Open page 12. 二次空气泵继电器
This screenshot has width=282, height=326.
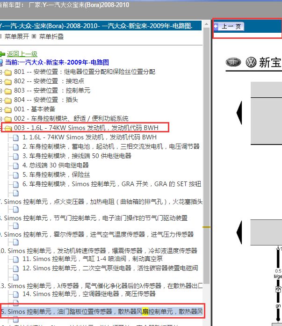tap(110, 268)
